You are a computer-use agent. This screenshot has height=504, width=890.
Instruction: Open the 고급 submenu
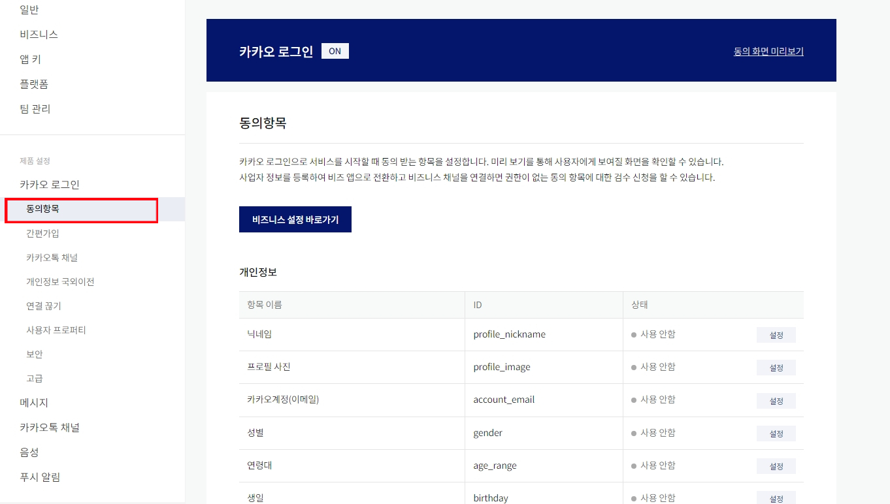(x=35, y=378)
